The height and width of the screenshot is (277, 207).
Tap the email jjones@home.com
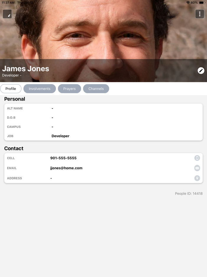(x=66, y=168)
